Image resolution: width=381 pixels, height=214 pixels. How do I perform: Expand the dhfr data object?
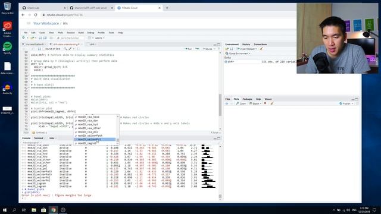click(x=226, y=62)
